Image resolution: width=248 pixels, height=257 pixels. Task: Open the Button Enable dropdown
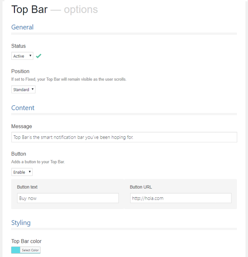click(22, 172)
